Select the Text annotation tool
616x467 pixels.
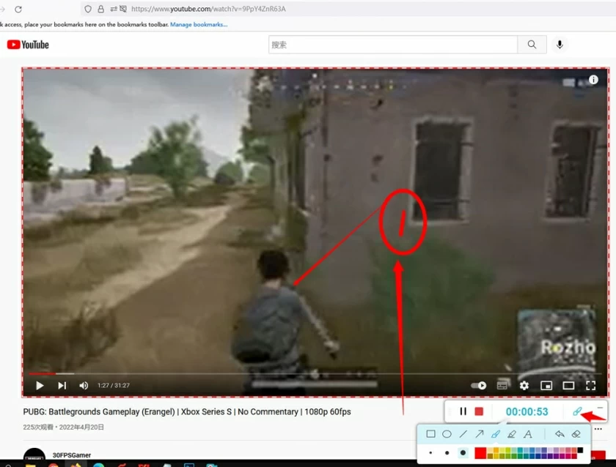point(529,433)
